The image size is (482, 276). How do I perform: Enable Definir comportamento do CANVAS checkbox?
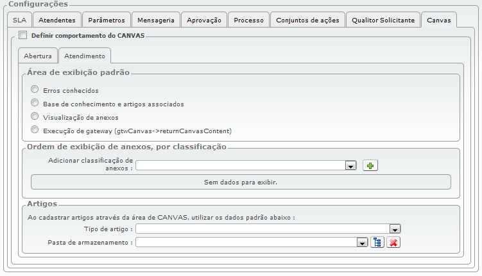[x=23, y=35]
